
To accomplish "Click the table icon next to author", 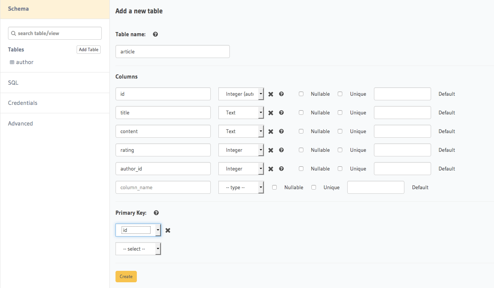I will click(12, 62).
